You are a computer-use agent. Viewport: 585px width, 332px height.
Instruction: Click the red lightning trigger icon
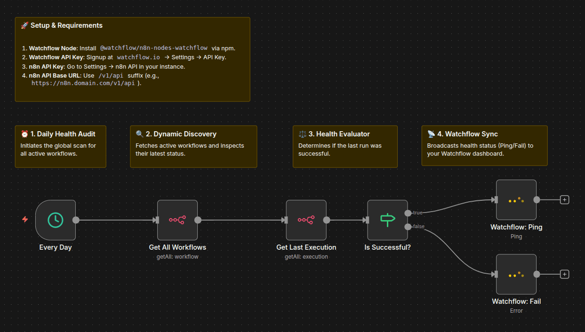tap(25, 220)
